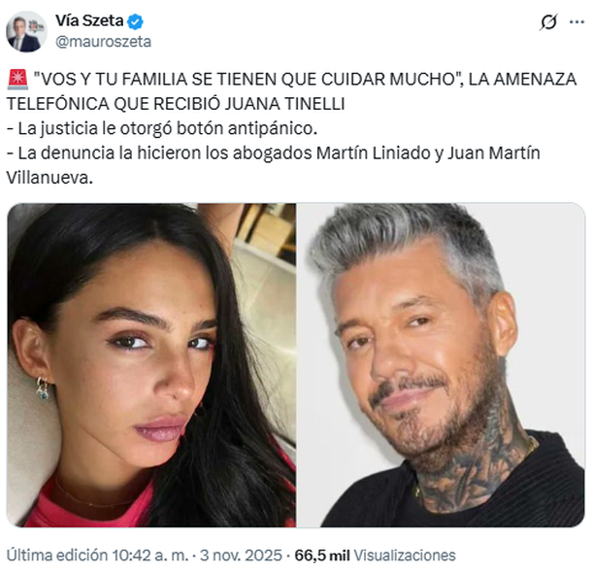The width and height of the screenshot is (592, 573).
Task: Click the 10:42 a. m. timestamp
Action: (x=149, y=555)
